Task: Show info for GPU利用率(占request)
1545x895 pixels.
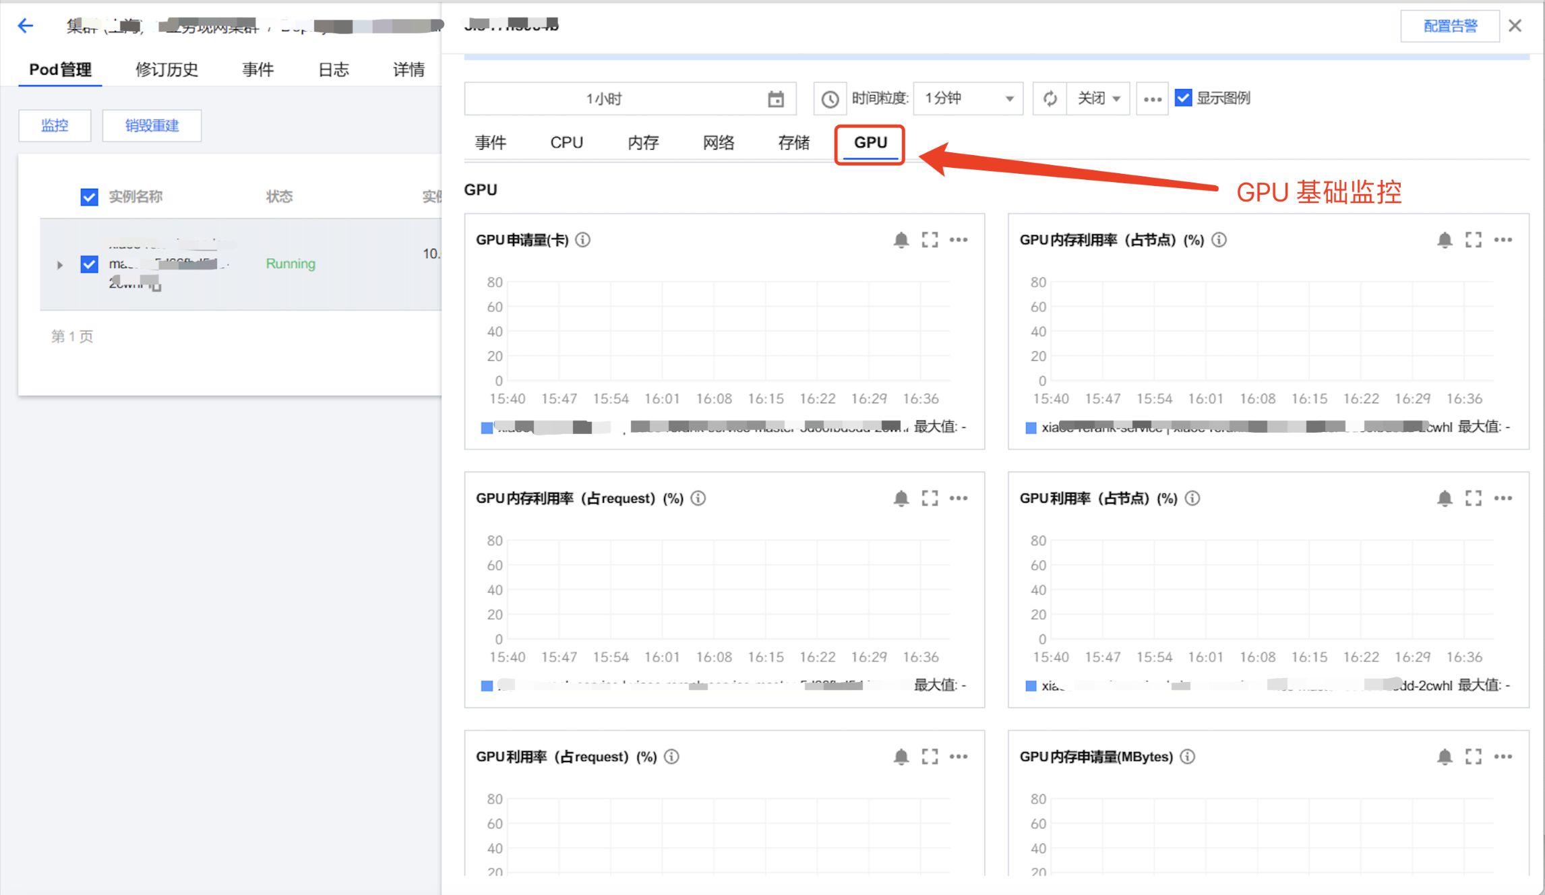Action: 671,757
